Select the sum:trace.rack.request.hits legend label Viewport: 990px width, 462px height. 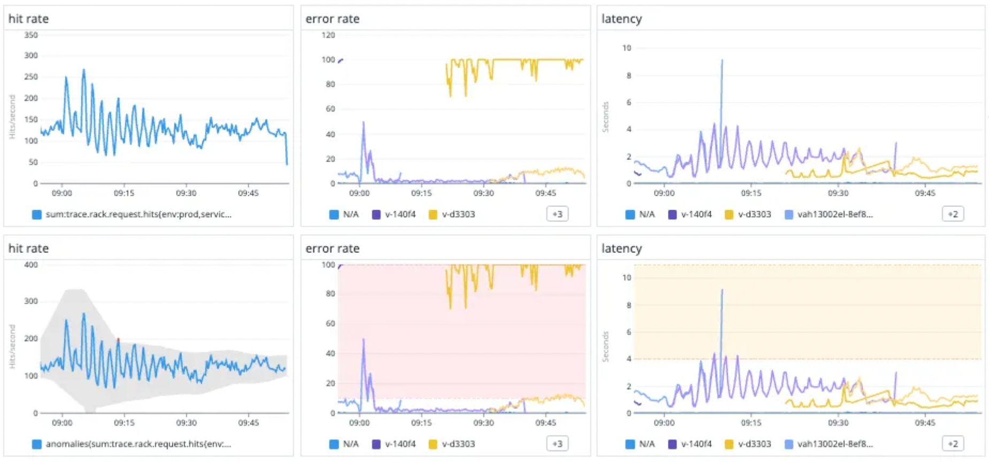coord(139,214)
